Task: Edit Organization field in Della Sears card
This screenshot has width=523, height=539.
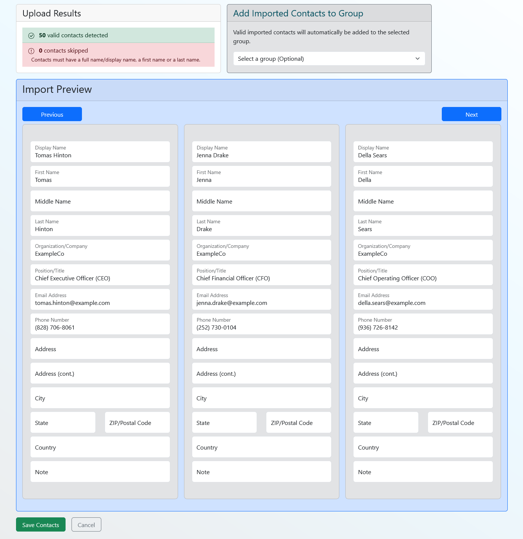Action: click(x=423, y=250)
